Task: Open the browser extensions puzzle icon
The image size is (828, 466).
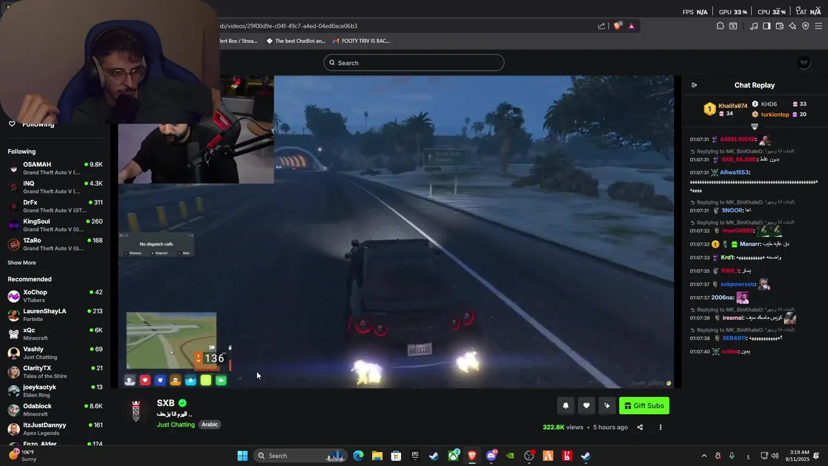Action: pos(720,26)
